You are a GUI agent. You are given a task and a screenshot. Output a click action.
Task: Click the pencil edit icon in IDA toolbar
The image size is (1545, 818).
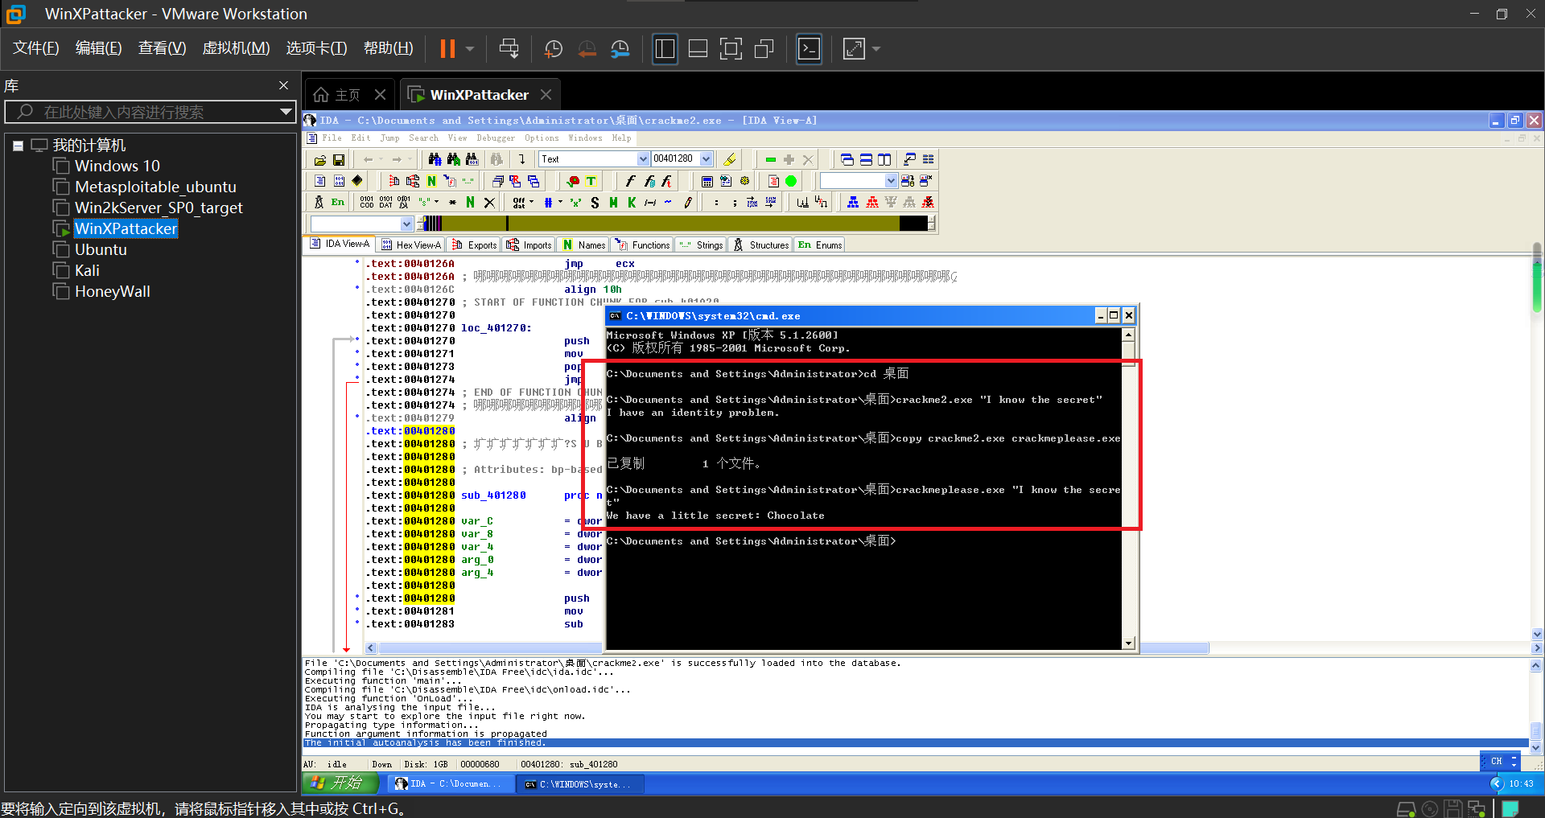point(688,203)
